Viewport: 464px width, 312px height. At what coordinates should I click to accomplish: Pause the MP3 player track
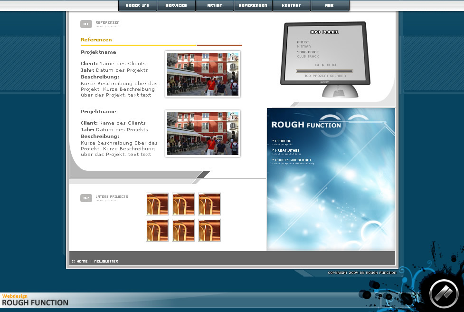click(328, 65)
